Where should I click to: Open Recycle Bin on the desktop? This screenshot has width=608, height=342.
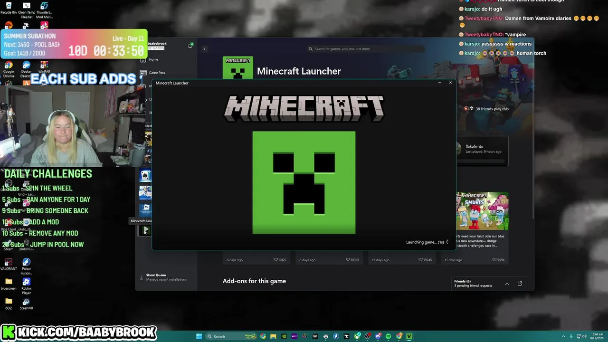coord(9,9)
